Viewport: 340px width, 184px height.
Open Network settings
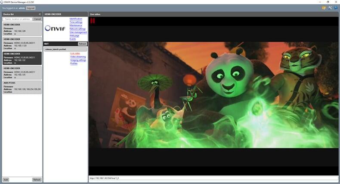77,29
